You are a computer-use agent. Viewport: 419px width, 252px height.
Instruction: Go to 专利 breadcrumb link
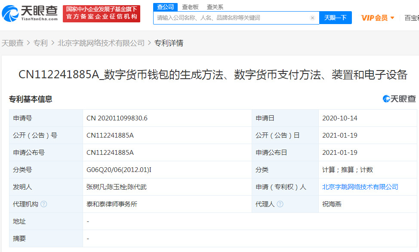40,43
